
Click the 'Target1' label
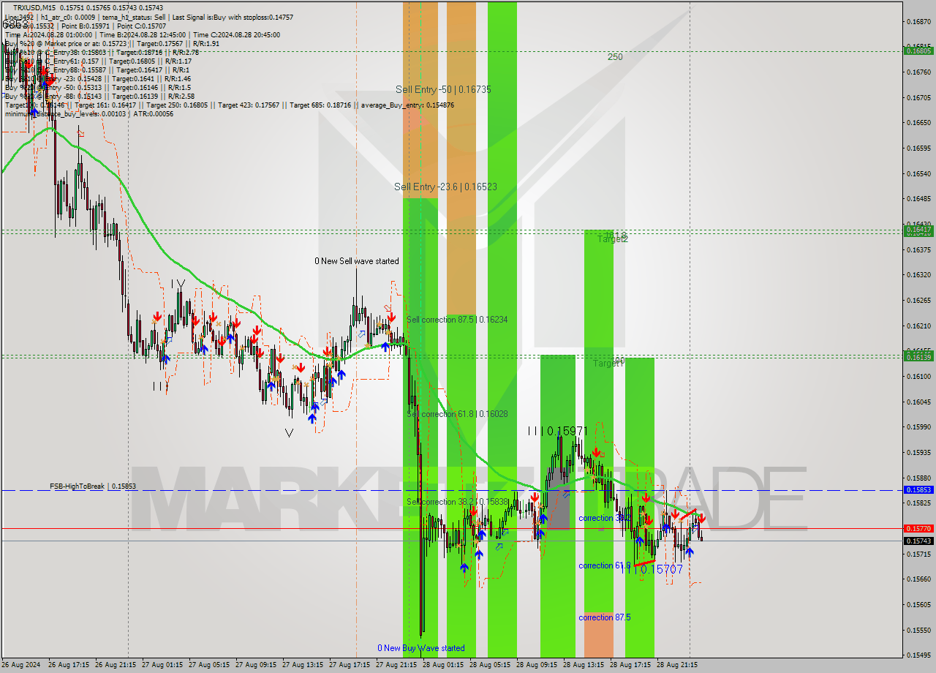pos(608,364)
